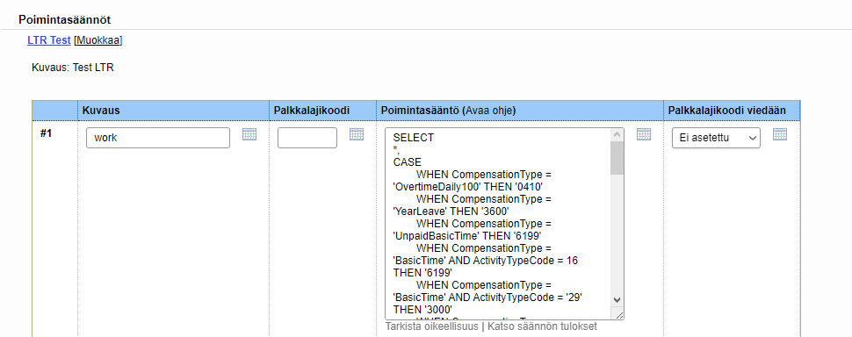
Task: Click the SQL text area scrollbar thumb
Action: click(617, 158)
